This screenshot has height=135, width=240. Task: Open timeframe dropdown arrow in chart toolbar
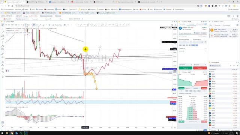(x=31, y=25)
